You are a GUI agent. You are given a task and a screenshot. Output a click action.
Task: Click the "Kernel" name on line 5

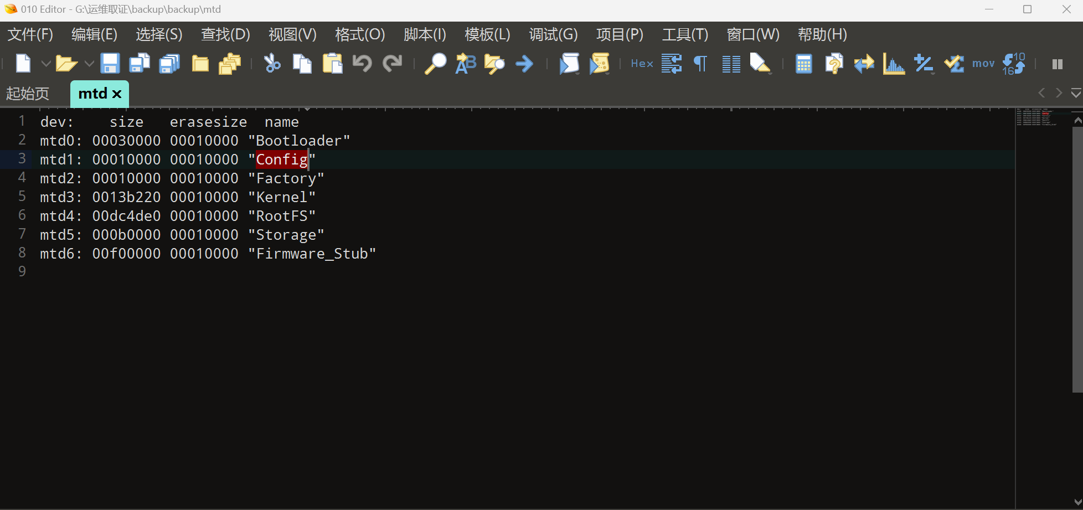pyautogui.click(x=282, y=197)
